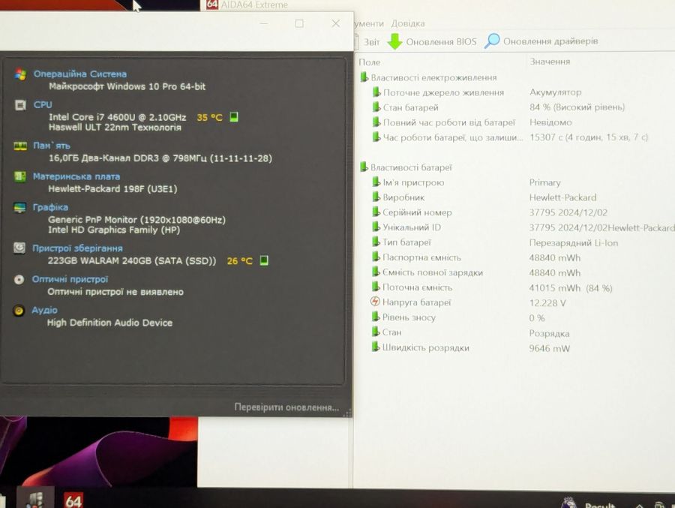Open the Довідка menu in AIDA64
The image size is (675, 508).
point(408,23)
